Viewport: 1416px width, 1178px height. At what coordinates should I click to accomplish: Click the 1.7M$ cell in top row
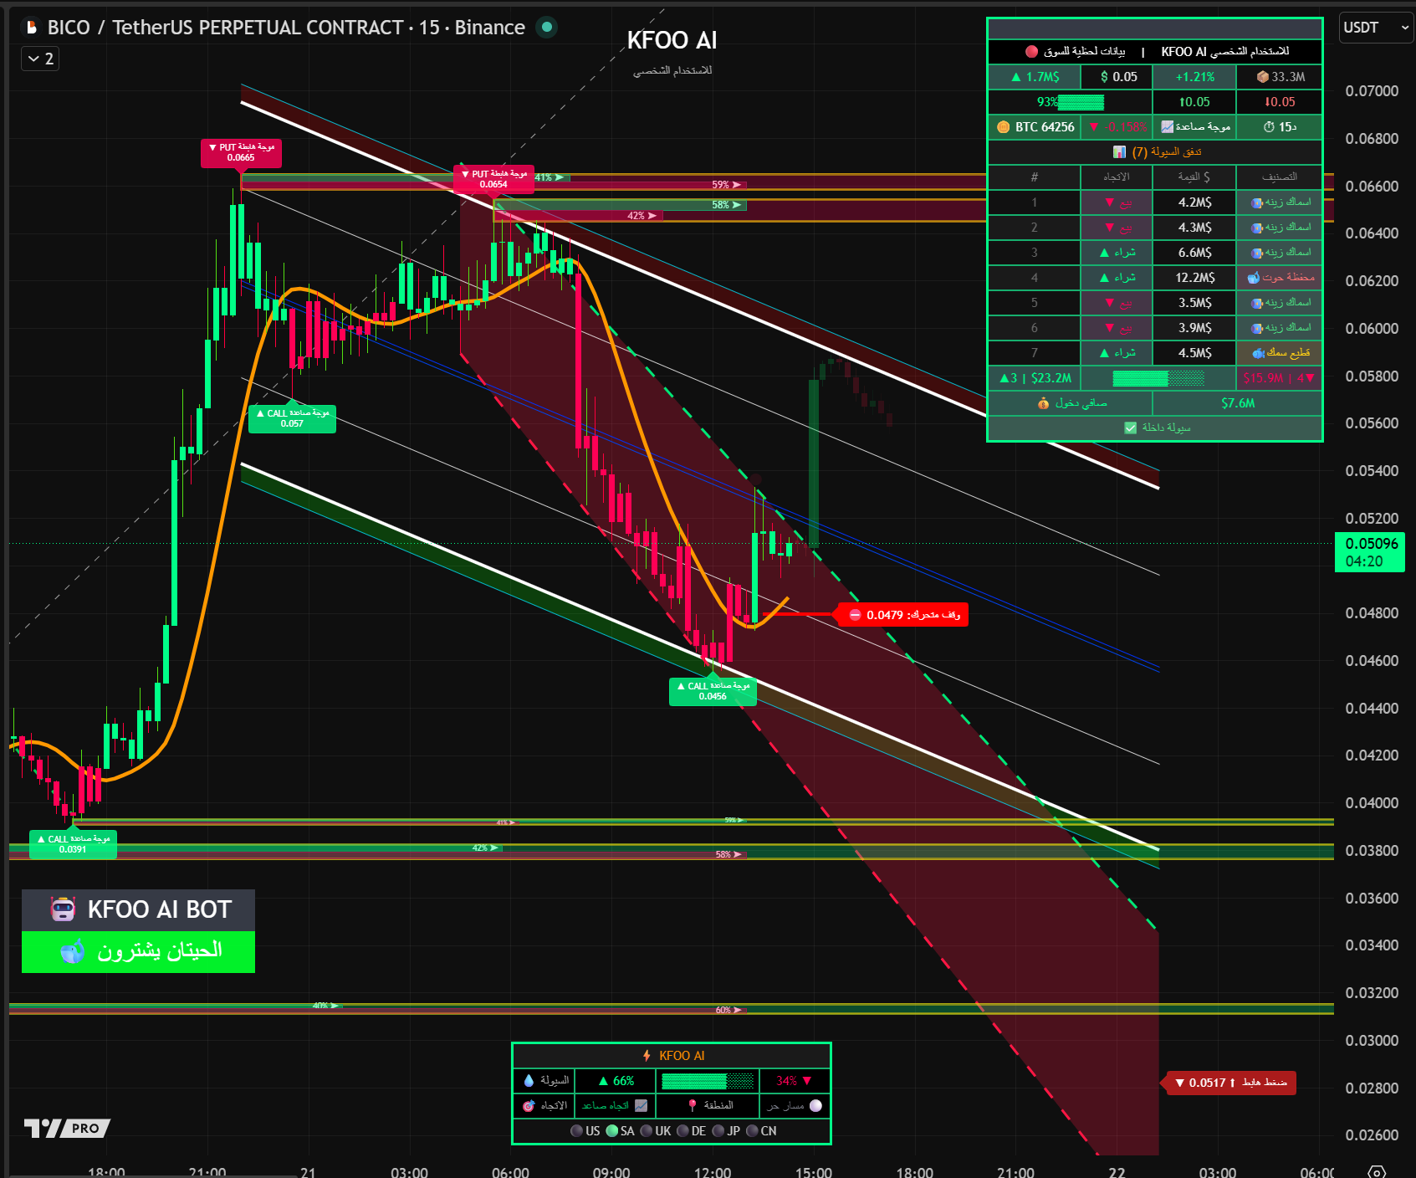[x=1035, y=77]
